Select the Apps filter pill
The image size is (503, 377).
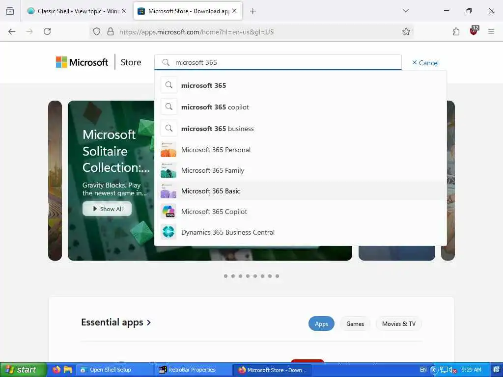[x=321, y=324]
